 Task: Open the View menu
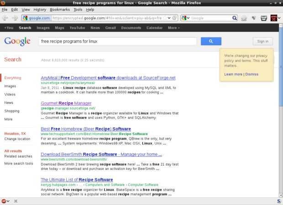(26, 10)
